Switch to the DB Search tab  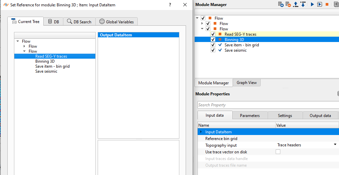(79, 22)
